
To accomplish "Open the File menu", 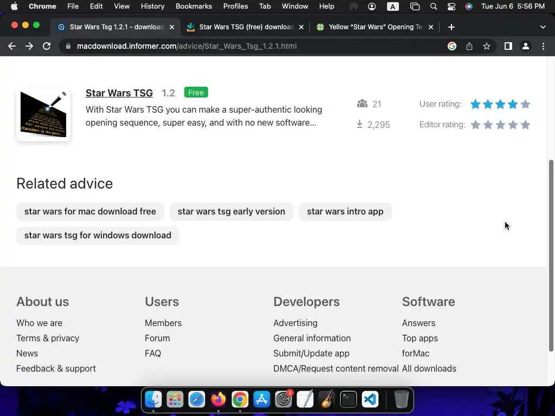I will coord(73,6).
